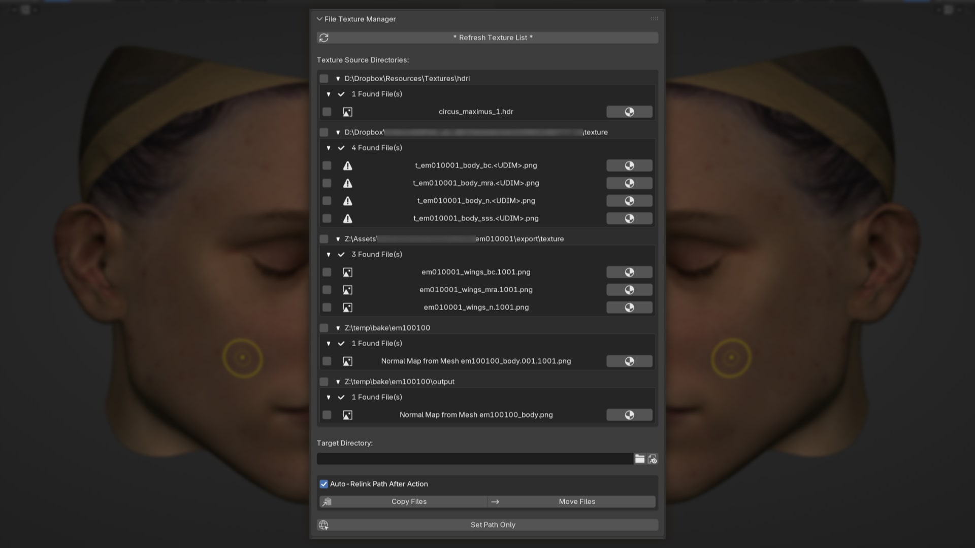
Task: Click the checker button for em010001_wings_n.1001.png
Action: tap(629, 307)
